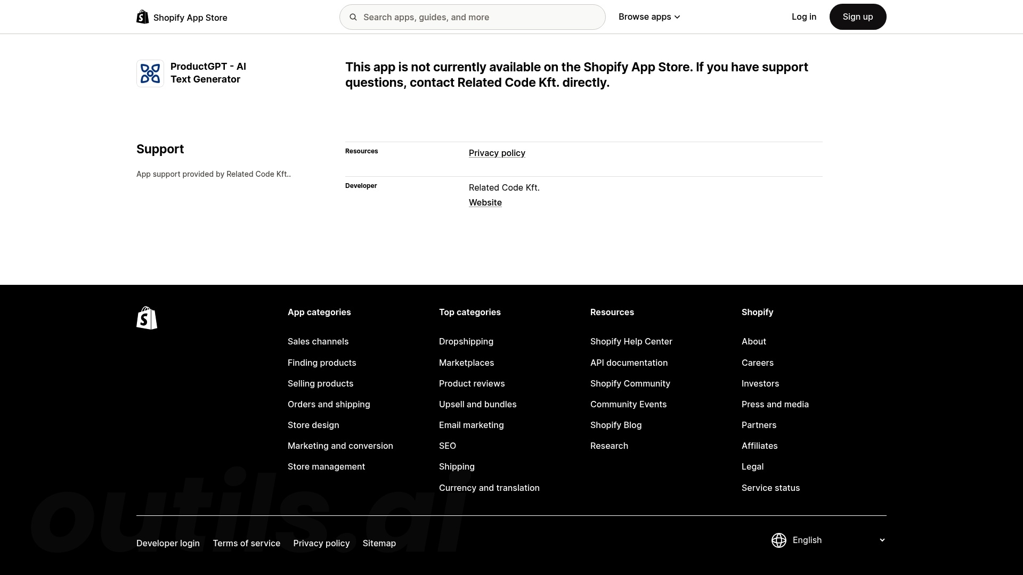The height and width of the screenshot is (575, 1023).
Task: Go to Marketplaces top category
Action: [466, 363]
